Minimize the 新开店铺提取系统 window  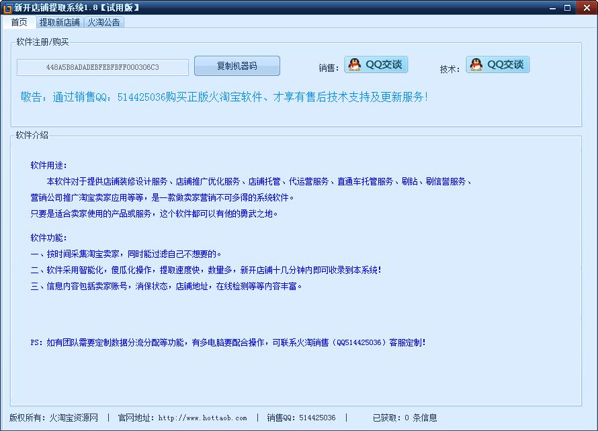tap(553, 7)
